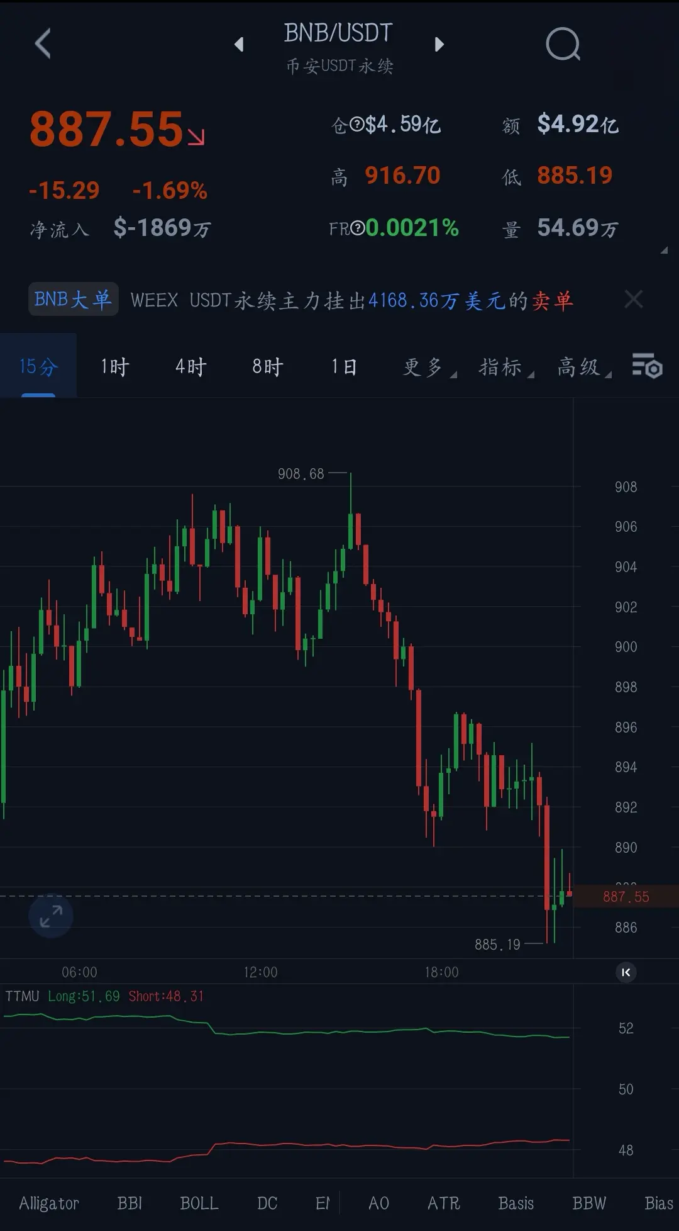679x1231 pixels.
Task: Select the ATR sub-indicator
Action: point(444,1203)
